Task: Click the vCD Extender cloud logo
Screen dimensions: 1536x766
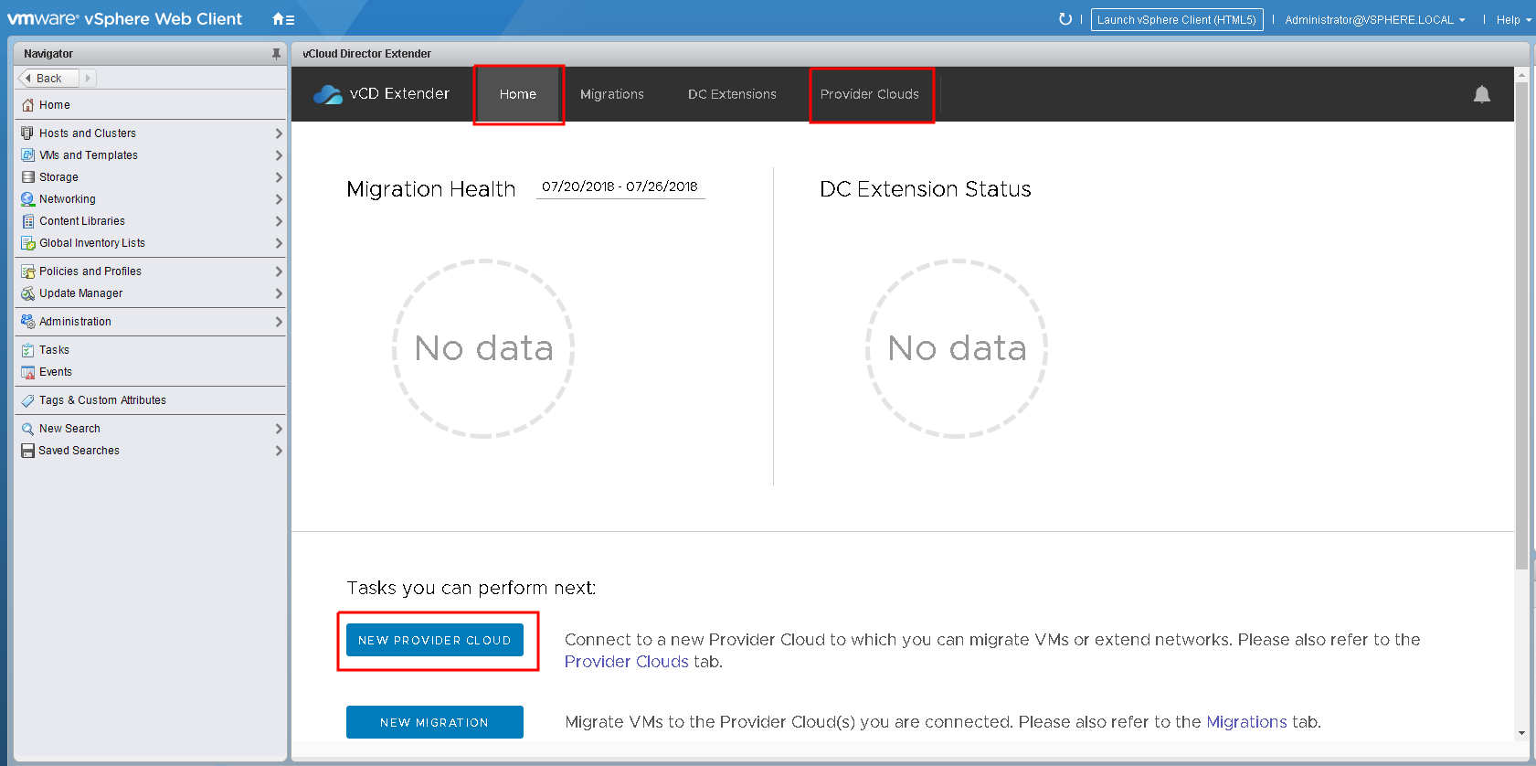Action: [x=327, y=94]
